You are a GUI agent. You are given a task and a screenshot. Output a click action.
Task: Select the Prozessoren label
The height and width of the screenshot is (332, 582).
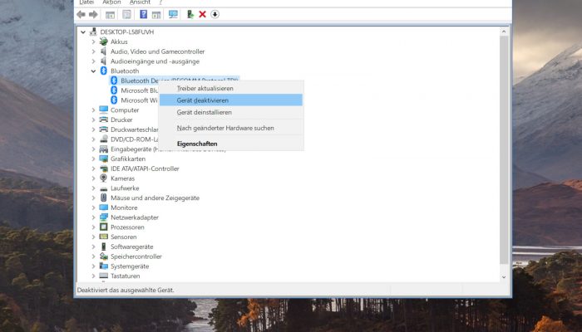click(x=127, y=227)
